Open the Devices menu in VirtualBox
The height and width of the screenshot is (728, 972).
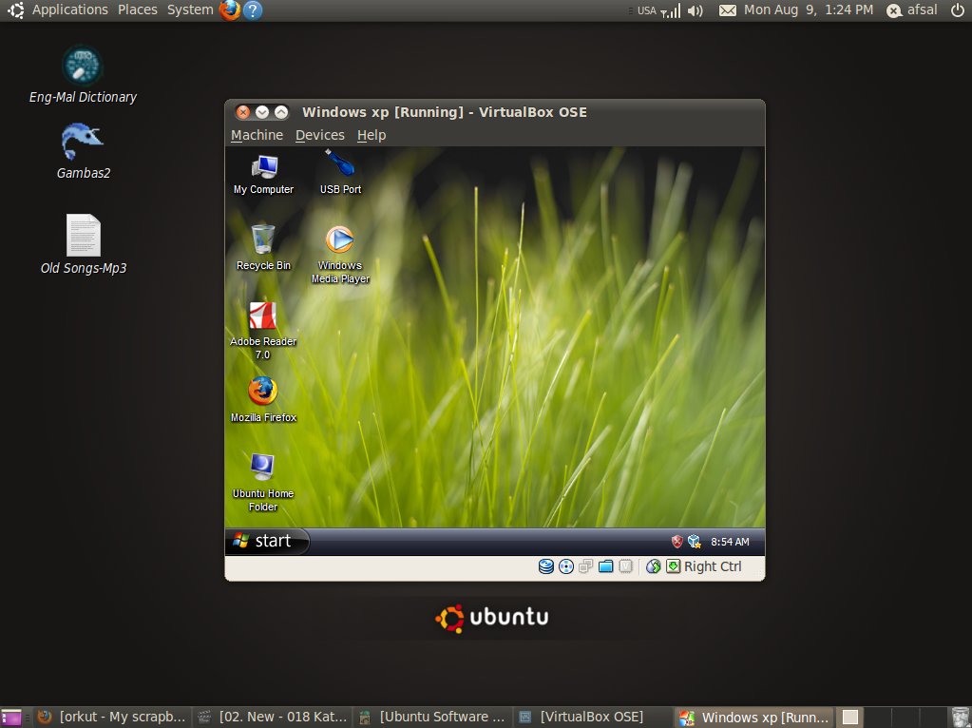(320, 135)
